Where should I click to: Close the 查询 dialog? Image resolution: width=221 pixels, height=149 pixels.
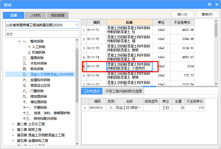tap(217, 4)
